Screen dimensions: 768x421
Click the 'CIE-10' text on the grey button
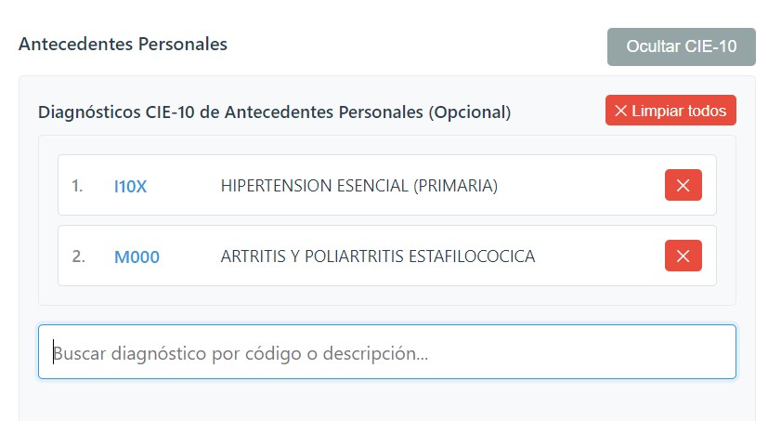[711, 47]
